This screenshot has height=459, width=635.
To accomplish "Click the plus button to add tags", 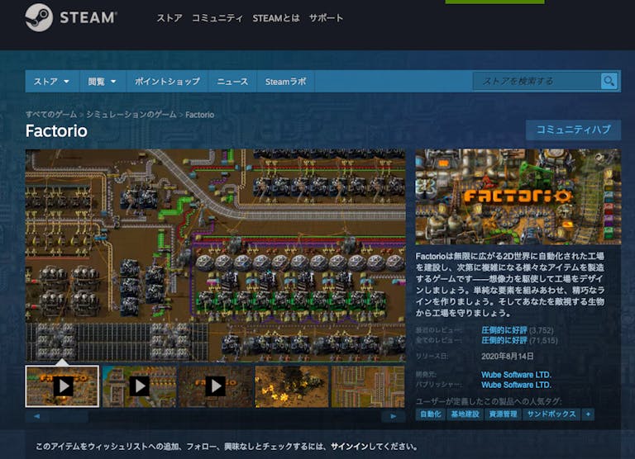I will 588,414.
